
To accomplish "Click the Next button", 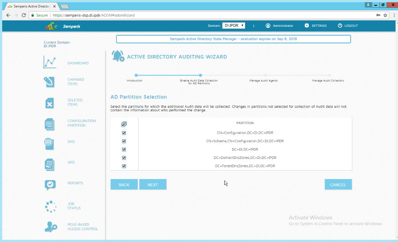I will point(153,185).
